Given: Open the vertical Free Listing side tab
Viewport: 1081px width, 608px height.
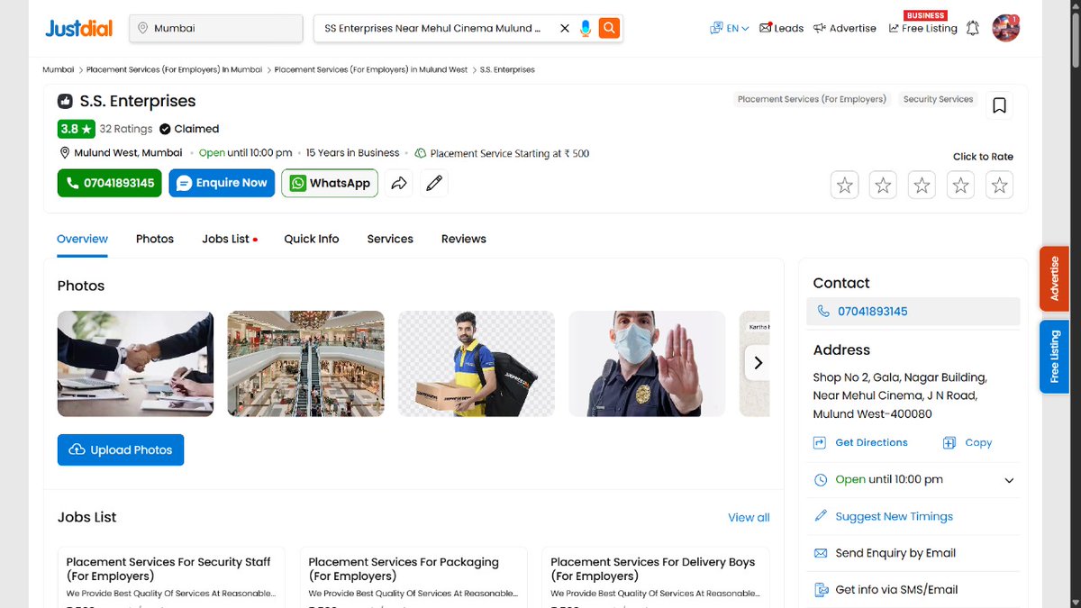Looking at the screenshot, I should [1055, 357].
